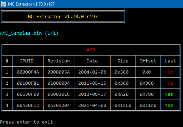Click offset value '0x780'
Image resolution: width=183 pixels, height=127 pixels.
click(147, 94)
